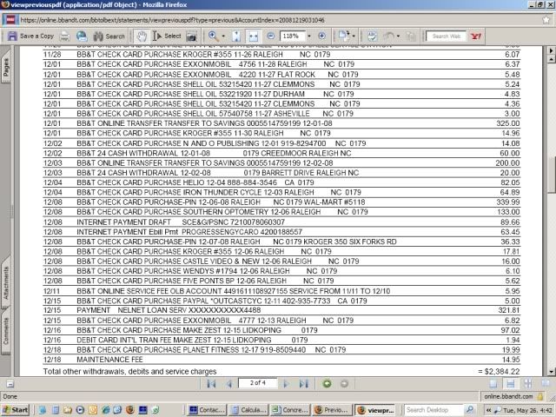
Task: Click the Fit Width icon
Action: pyautogui.click(x=253, y=36)
